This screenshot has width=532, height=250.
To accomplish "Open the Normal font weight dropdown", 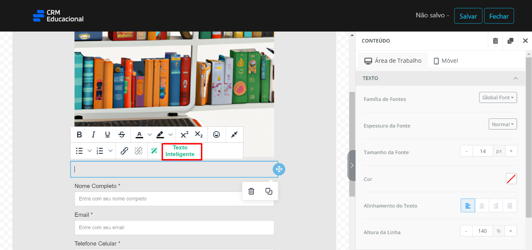I will point(502,124).
